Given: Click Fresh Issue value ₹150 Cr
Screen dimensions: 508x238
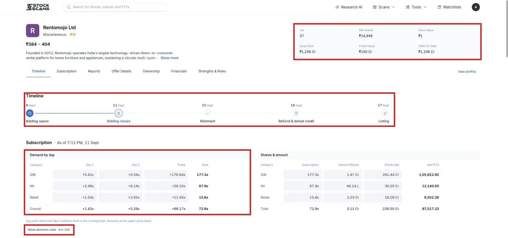Looking at the screenshot, I should (x=365, y=52).
